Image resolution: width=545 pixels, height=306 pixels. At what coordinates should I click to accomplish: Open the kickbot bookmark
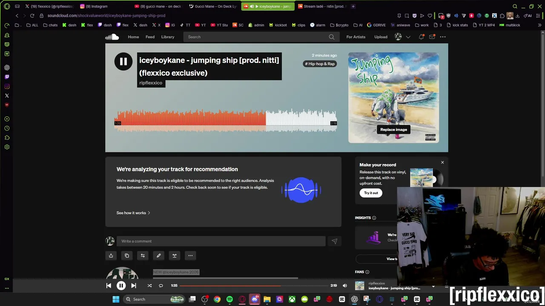(x=277, y=25)
